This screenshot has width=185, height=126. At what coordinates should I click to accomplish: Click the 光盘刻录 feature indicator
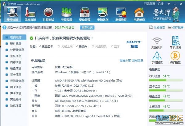coord(99,46)
